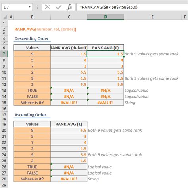Click error indicator triangle in cell C13
This screenshot has width=188, height=188.
pyautogui.click(x=52, y=88)
